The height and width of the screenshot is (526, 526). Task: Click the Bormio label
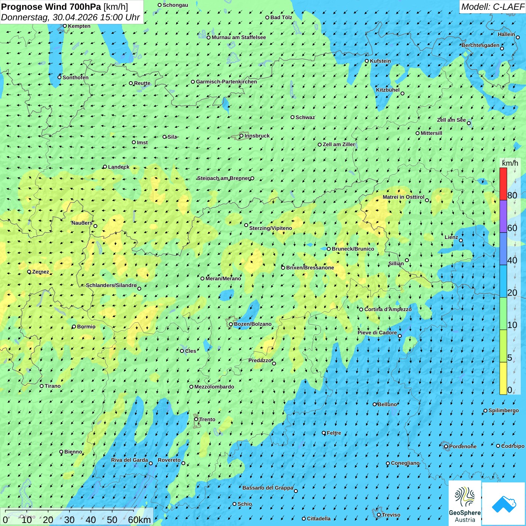point(86,326)
